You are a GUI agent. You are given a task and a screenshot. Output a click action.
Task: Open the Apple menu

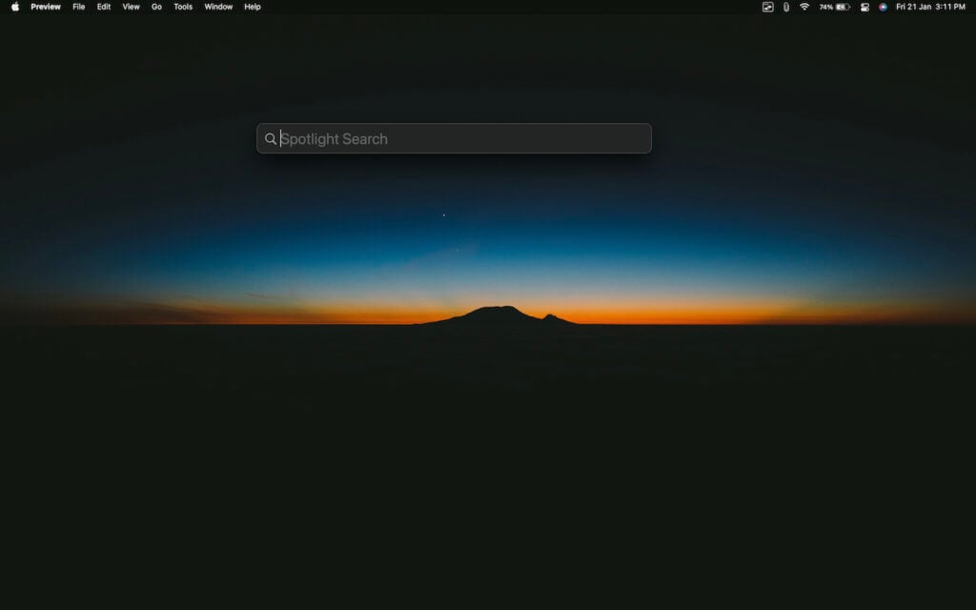15,7
